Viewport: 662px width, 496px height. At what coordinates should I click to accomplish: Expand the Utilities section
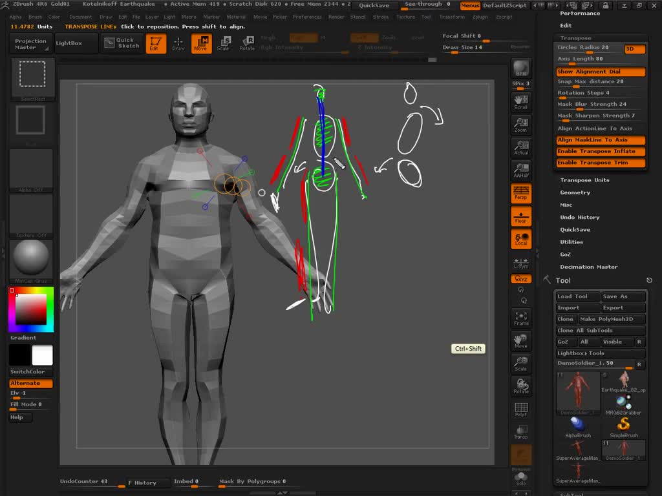pos(571,242)
